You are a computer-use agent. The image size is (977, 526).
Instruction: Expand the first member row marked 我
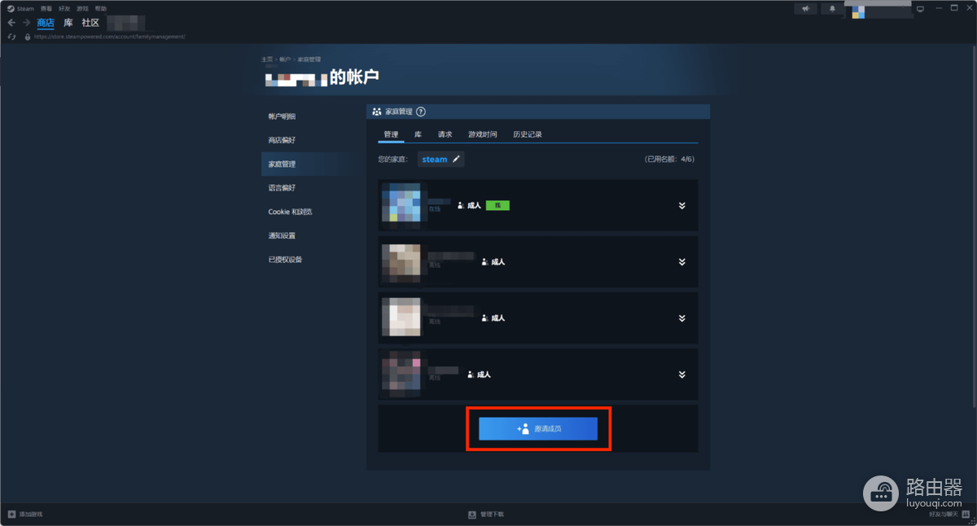682,206
